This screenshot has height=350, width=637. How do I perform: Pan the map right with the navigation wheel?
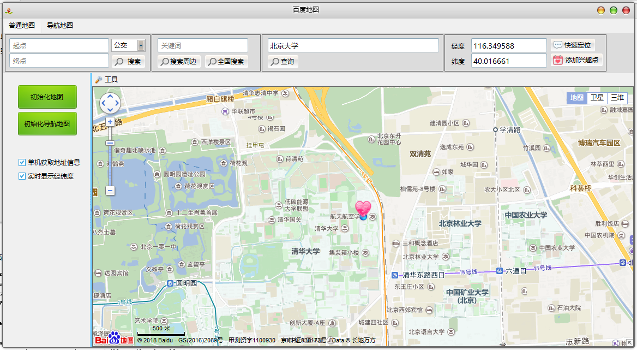(117, 103)
